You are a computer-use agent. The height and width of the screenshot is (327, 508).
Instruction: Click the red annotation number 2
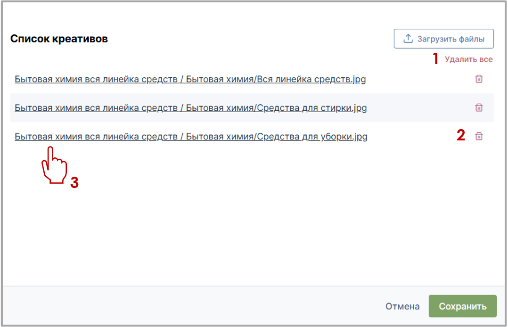461,136
